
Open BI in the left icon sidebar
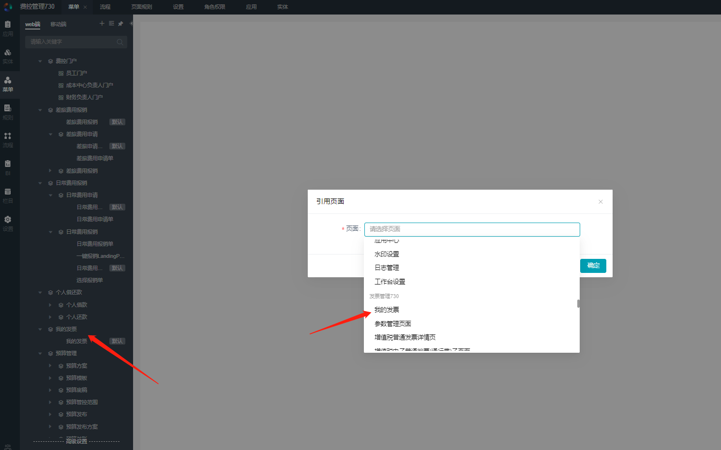8,167
